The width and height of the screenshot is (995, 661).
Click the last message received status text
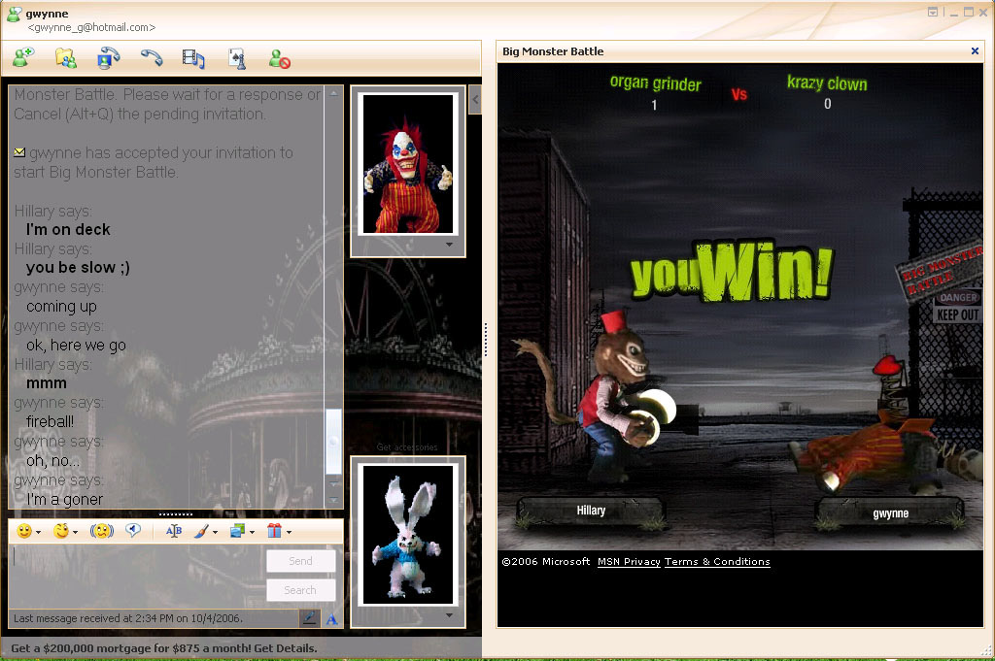pos(127,618)
